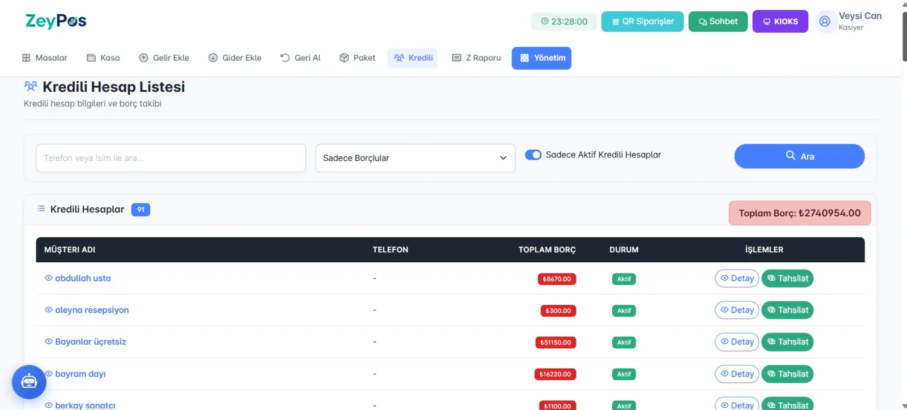Viewport: 907px width, 410px height.
Task: Toggle Sadece Aktif Kredili Hesaplar switch
Action: click(x=533, y=155)
